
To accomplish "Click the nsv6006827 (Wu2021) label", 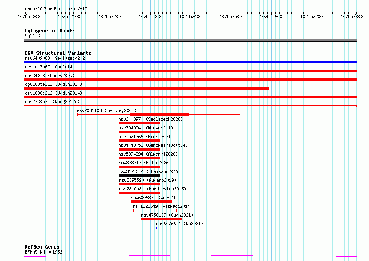I will point(154,198).
